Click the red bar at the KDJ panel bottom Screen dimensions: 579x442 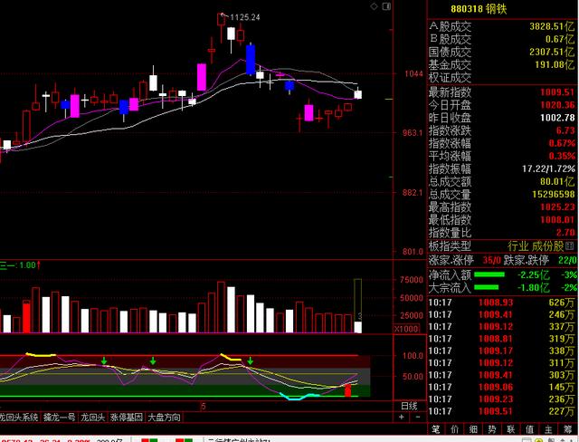tap(347, 389)
